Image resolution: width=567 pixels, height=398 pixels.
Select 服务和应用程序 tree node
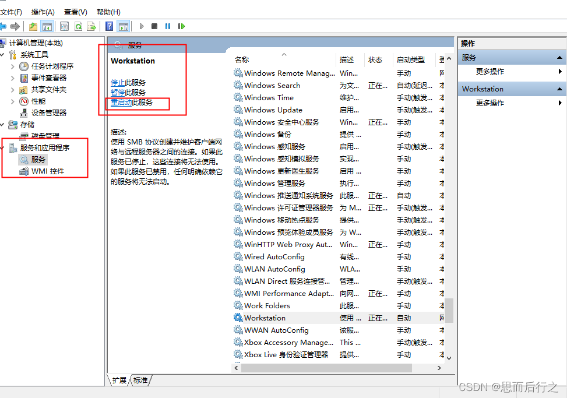pos(44,147)
